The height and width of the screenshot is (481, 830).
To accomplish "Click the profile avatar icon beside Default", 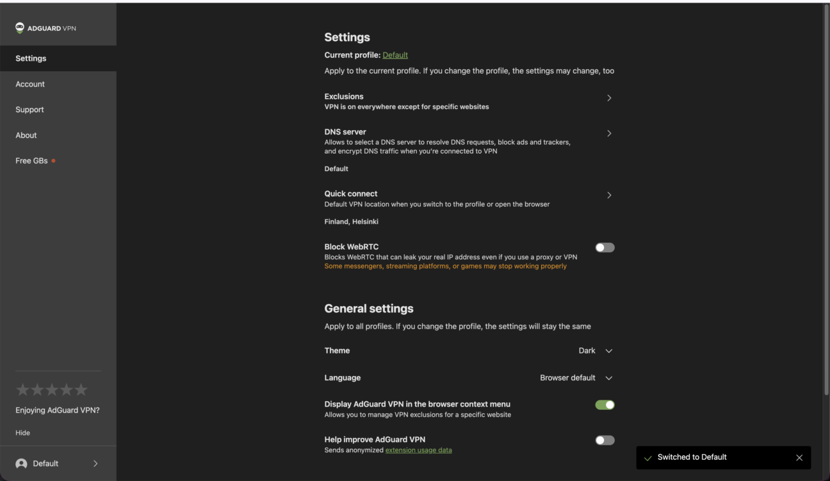I will 22,464.
